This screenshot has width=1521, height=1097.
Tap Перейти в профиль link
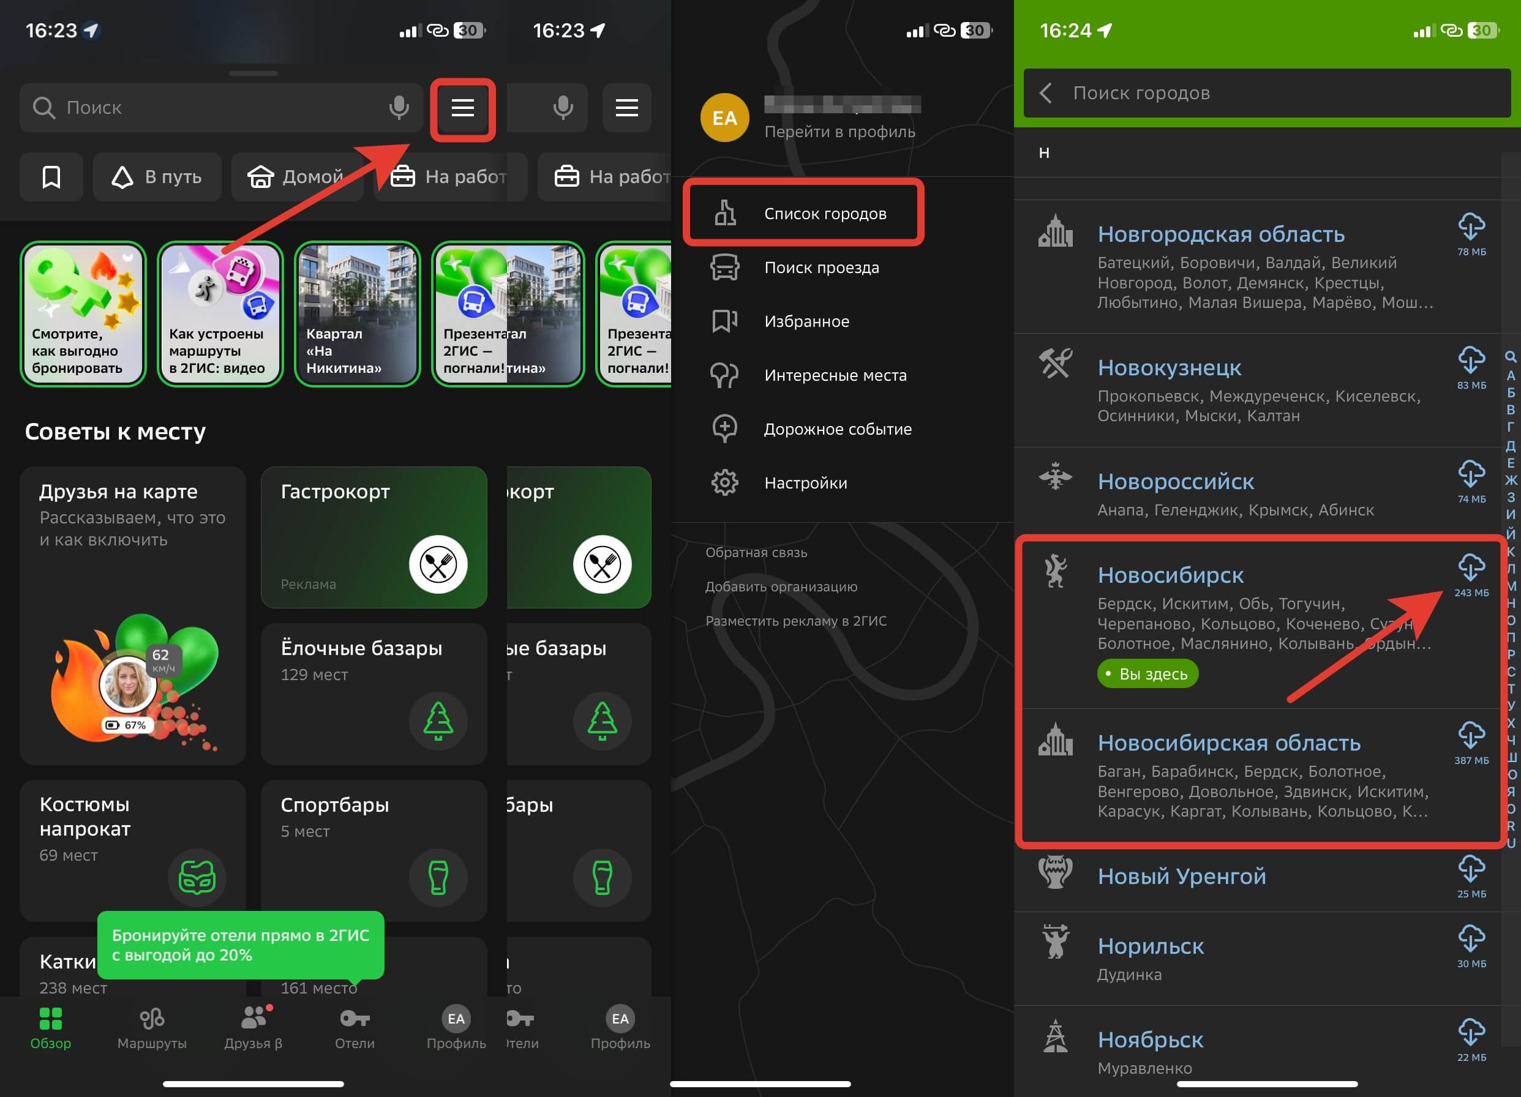[x=839, y=132]
